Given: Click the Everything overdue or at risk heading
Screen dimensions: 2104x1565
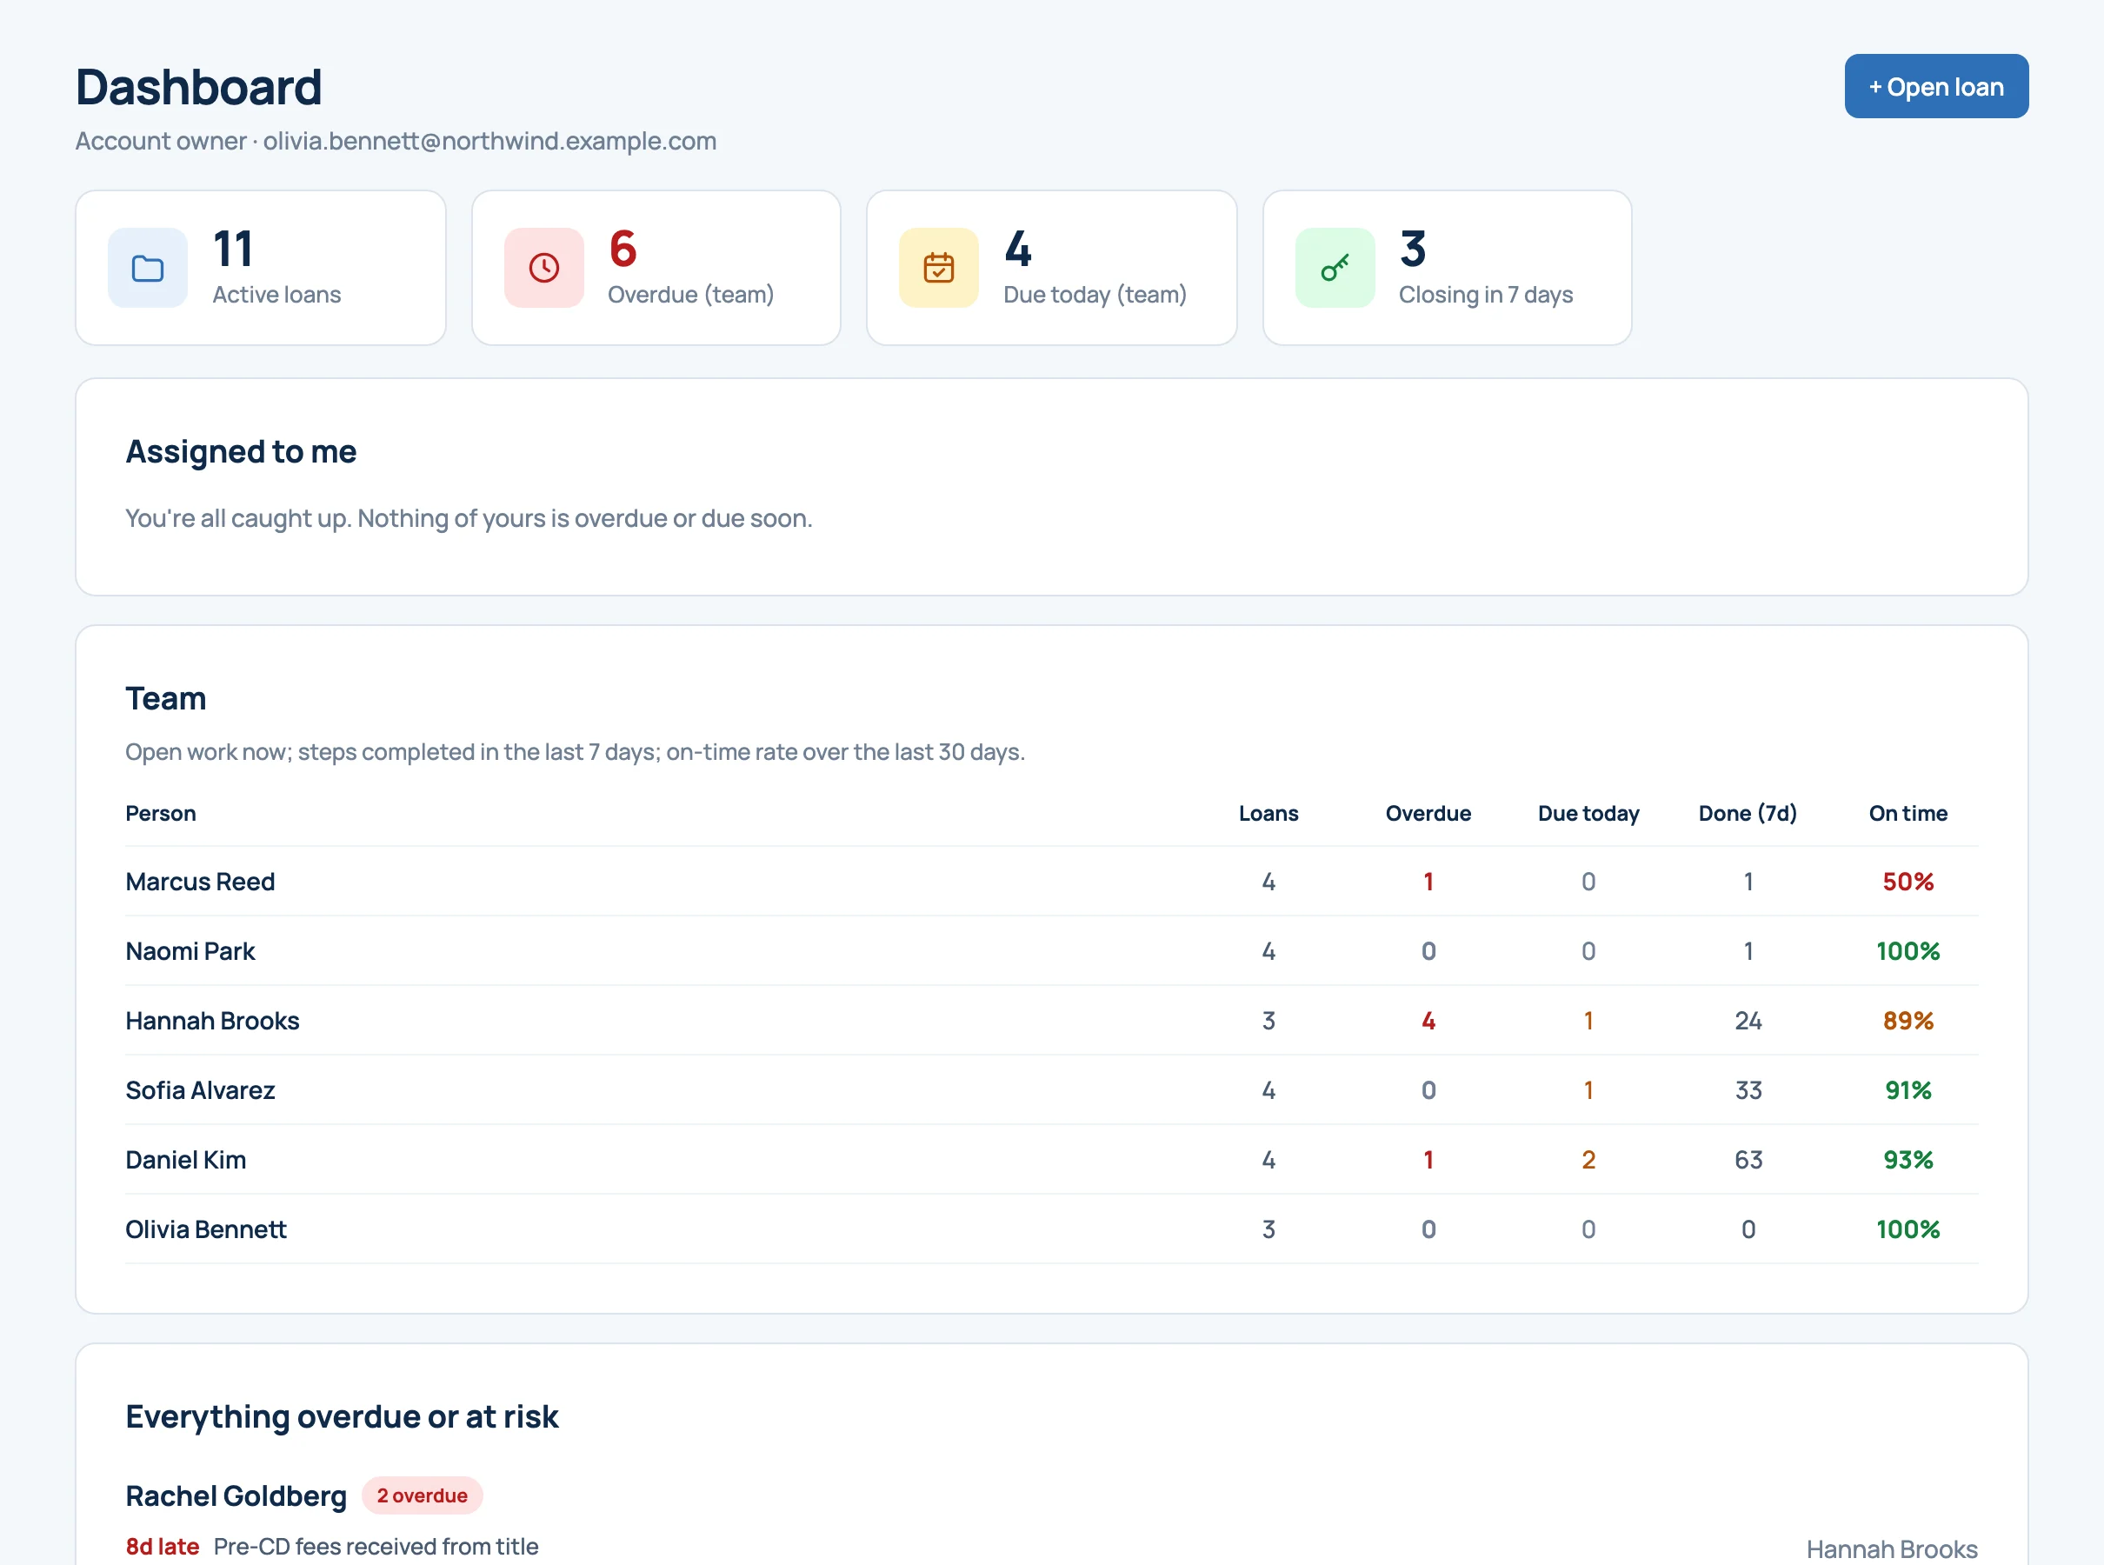Looking at the screenshot, I should [x=342, y=1416].
